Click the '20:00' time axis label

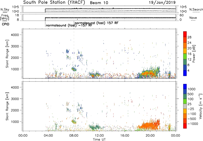pos(150,136)
